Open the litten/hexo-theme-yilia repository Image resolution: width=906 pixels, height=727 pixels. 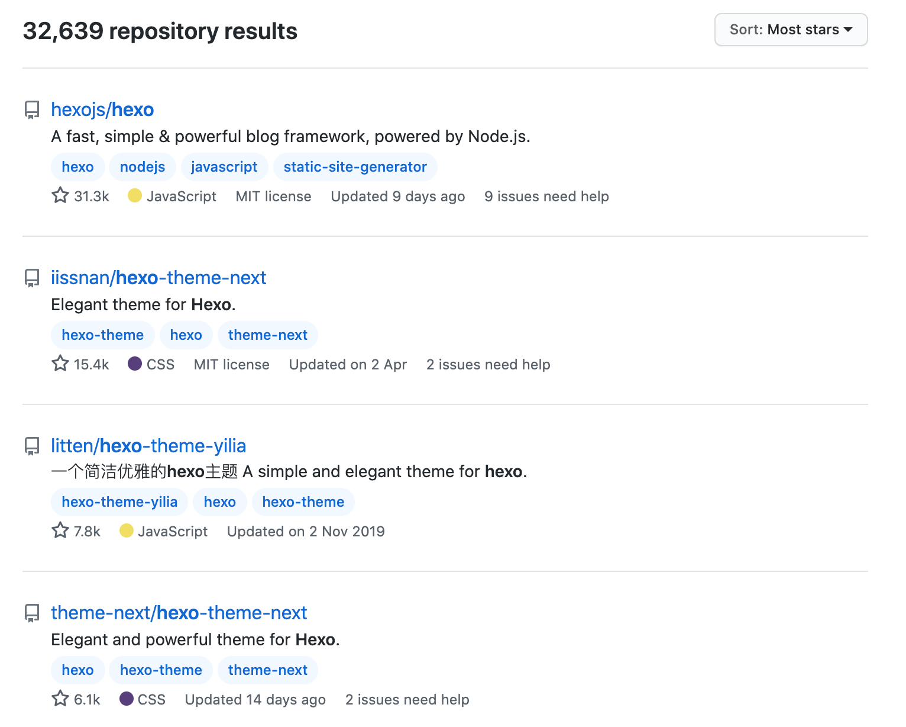pyautogui.click(x=148, y=446)
